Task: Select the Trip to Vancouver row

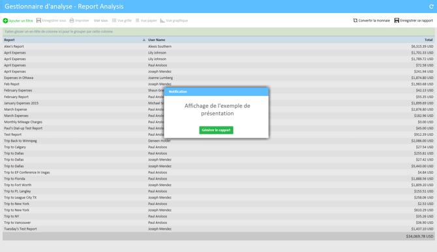Action: click(218, 223)
